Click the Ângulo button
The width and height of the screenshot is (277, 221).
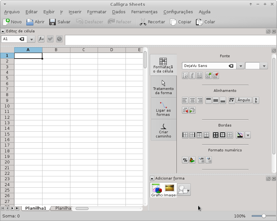[244, 100]
